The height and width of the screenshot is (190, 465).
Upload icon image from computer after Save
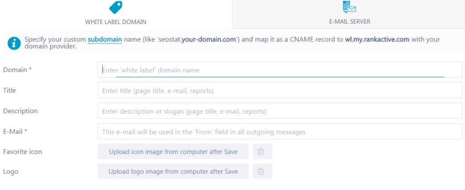click(x=173, y=152)
